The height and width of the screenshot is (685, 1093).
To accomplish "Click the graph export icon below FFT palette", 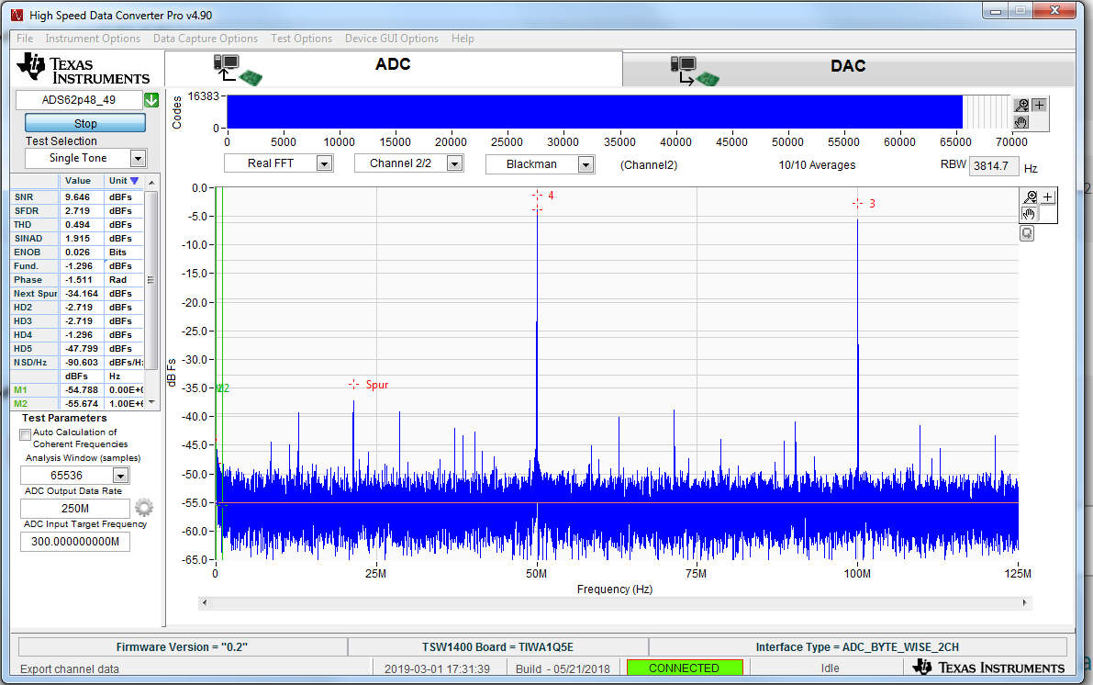I will [1027, 233].
